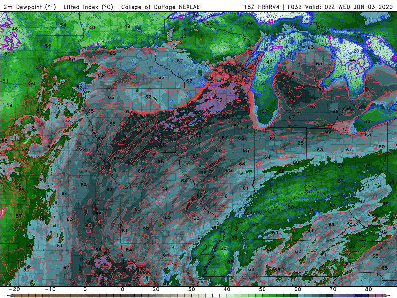
Task: Click the '32' dewpoint value over Lake Michigan
Action: (263, 83)
